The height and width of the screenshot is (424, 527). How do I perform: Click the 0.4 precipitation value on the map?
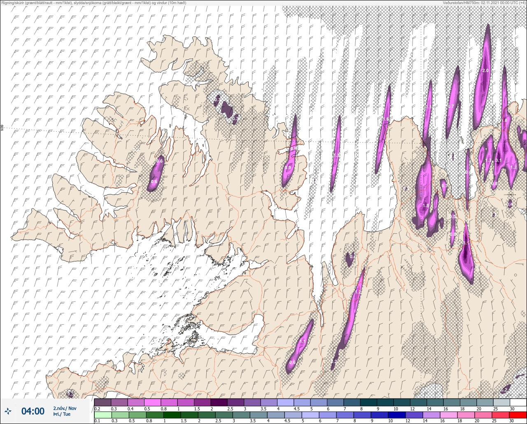pyautogui.click(x=510, y=204)
